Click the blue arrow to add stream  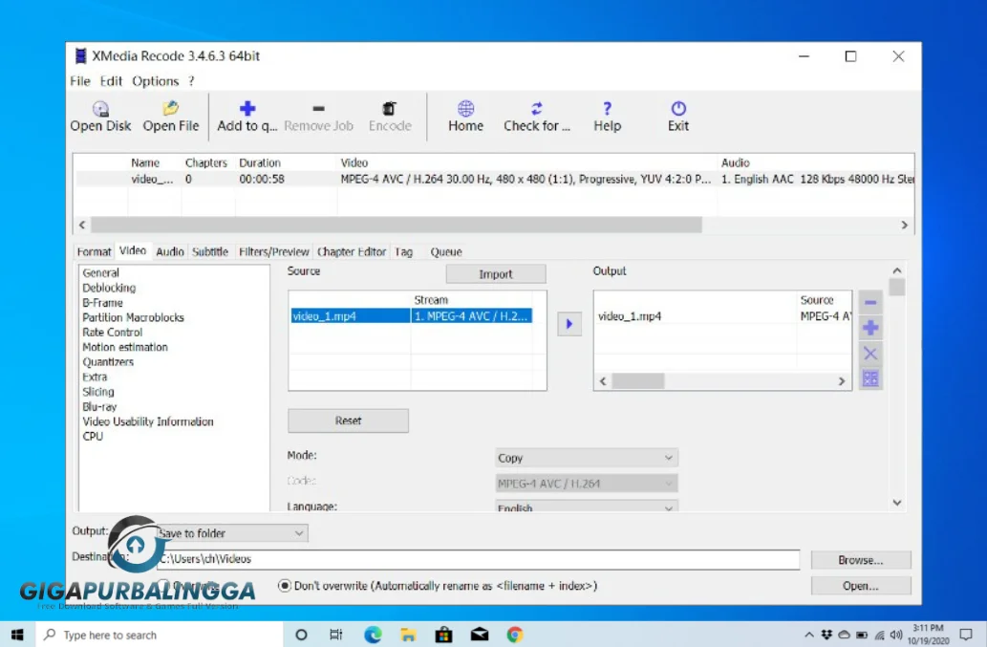click(569, 324)
